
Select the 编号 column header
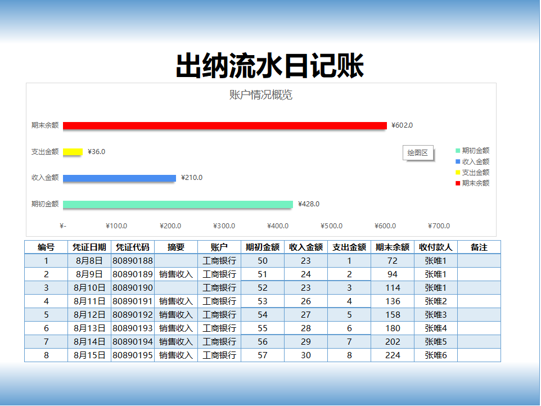coord(46,247)
